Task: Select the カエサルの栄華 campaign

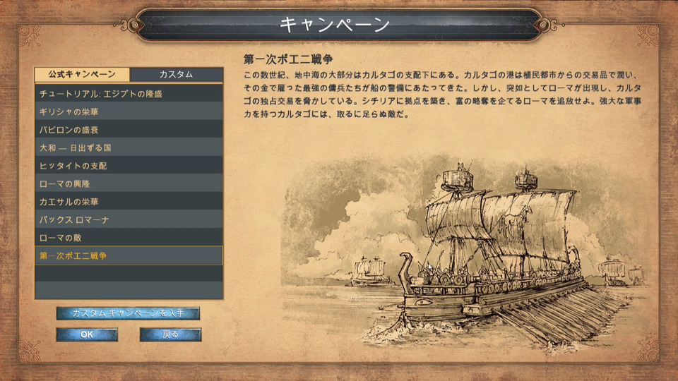Action: (129, 202)
